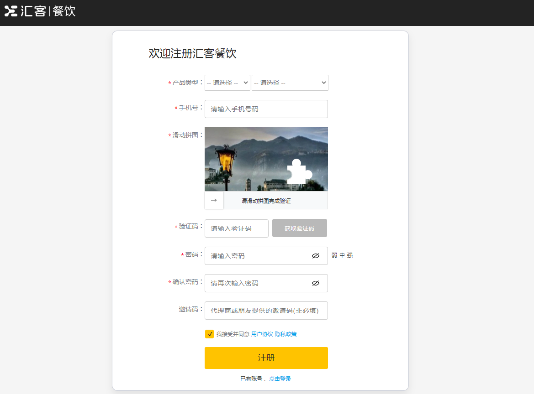Click the arrow icon on the slider handle
534x394 pixels.
[214, 200]
